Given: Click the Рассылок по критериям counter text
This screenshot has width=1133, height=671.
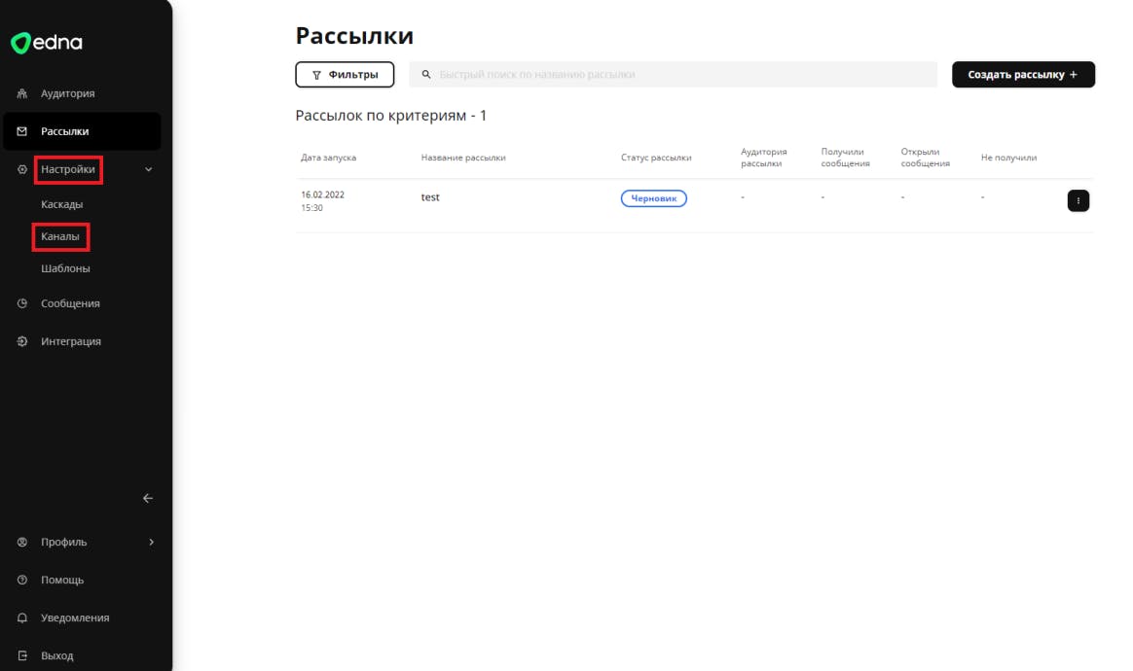Looking at the screenshot, I should tap(391, 116).
